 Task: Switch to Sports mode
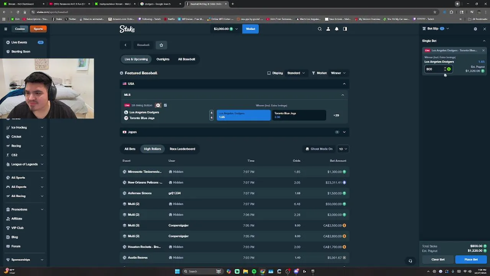[38, 29]
